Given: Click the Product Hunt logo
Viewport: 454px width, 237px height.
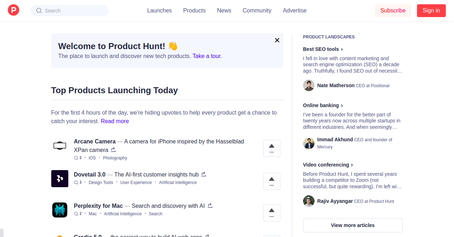Looking at the screenshot, I should tap(14, 10).
